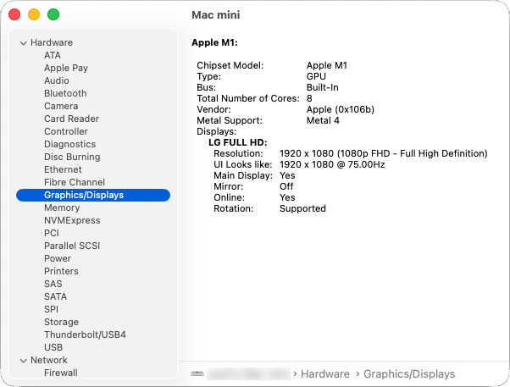Select ATA in the sidebar

[x=53, y=55]
